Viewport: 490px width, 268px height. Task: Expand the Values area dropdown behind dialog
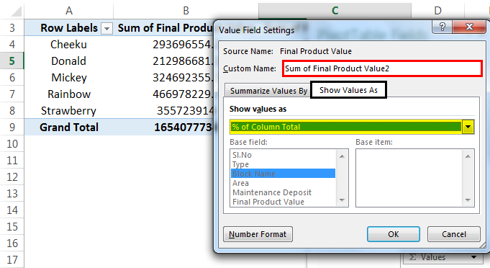(x=473, y=257)
